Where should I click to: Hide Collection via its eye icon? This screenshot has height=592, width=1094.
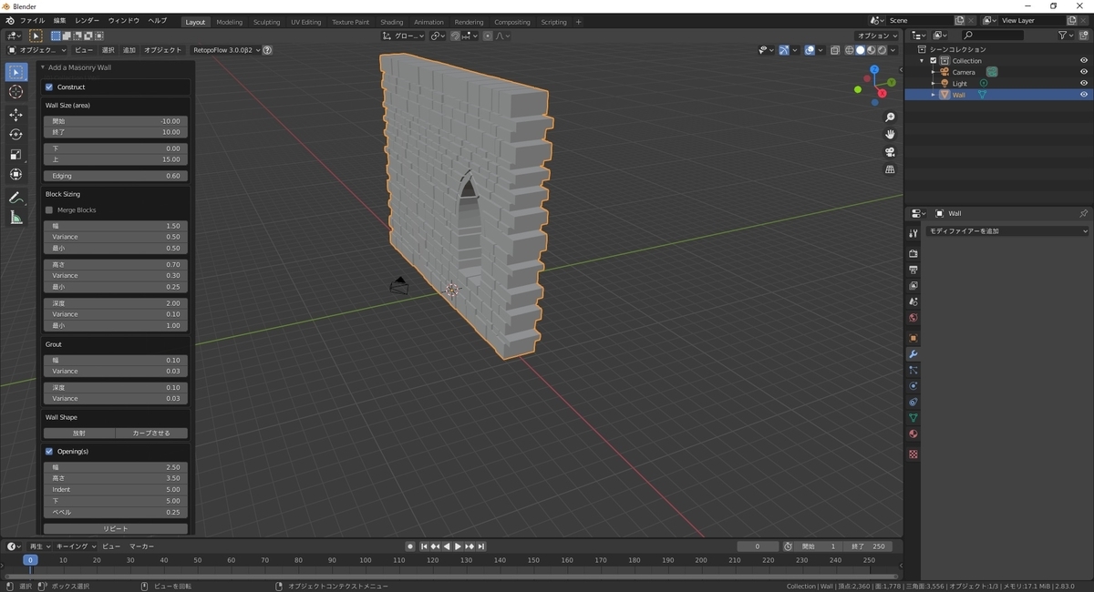(1084, 61)
